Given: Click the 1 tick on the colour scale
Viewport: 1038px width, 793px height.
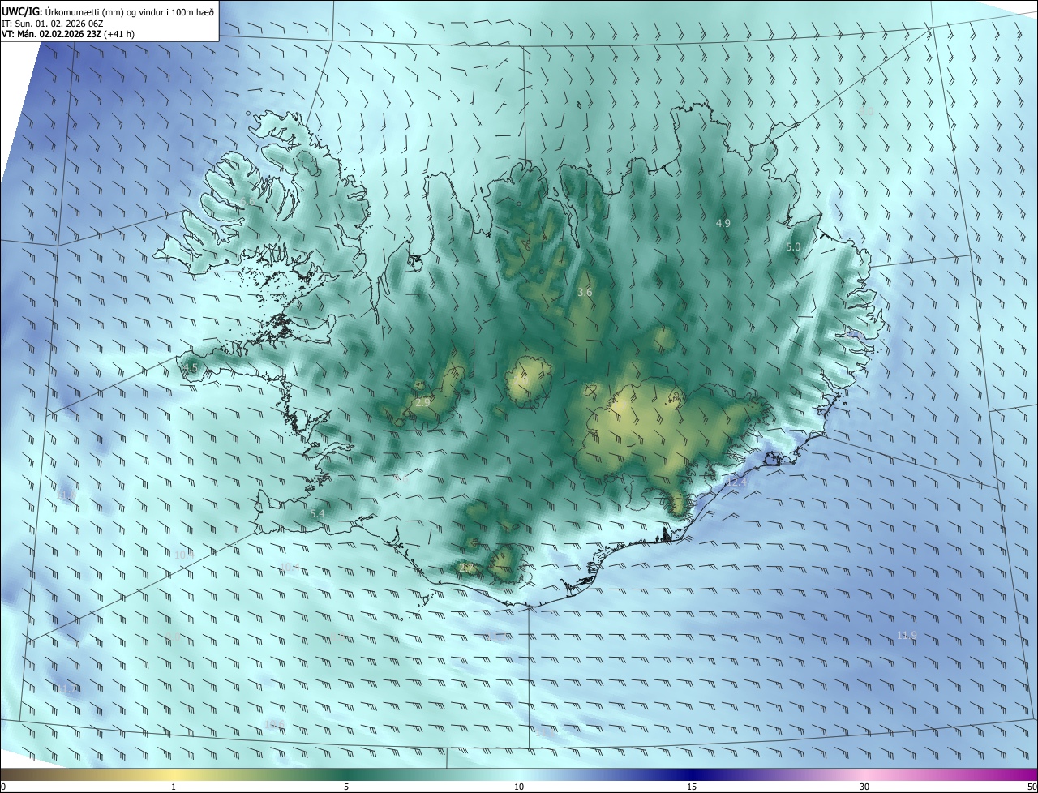Looking at the screenshot, I should tap(174, 787).
